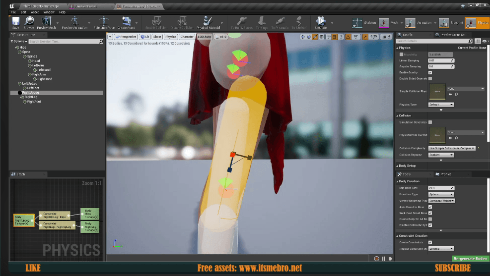The width and height of the screenshot is (490, 276).
Task: Open Browse in the toolbar
Action: (x=29, y=22)
